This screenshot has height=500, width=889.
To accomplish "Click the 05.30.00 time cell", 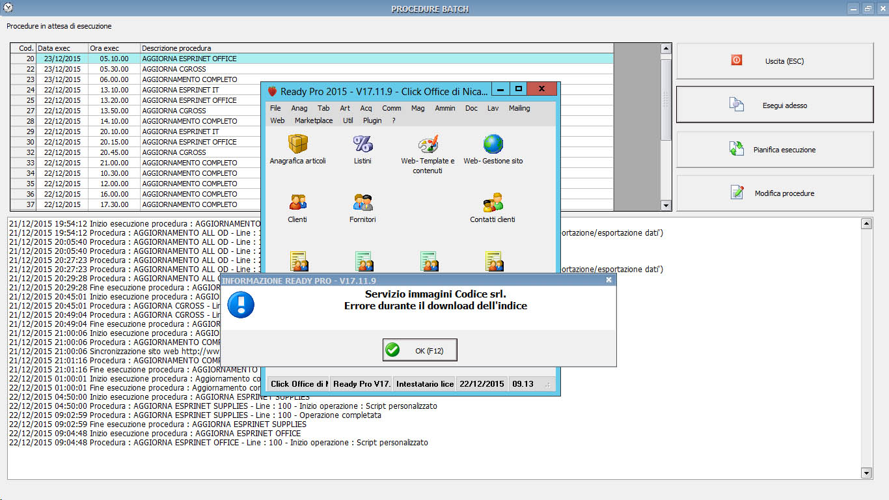I will click(115, 69).
